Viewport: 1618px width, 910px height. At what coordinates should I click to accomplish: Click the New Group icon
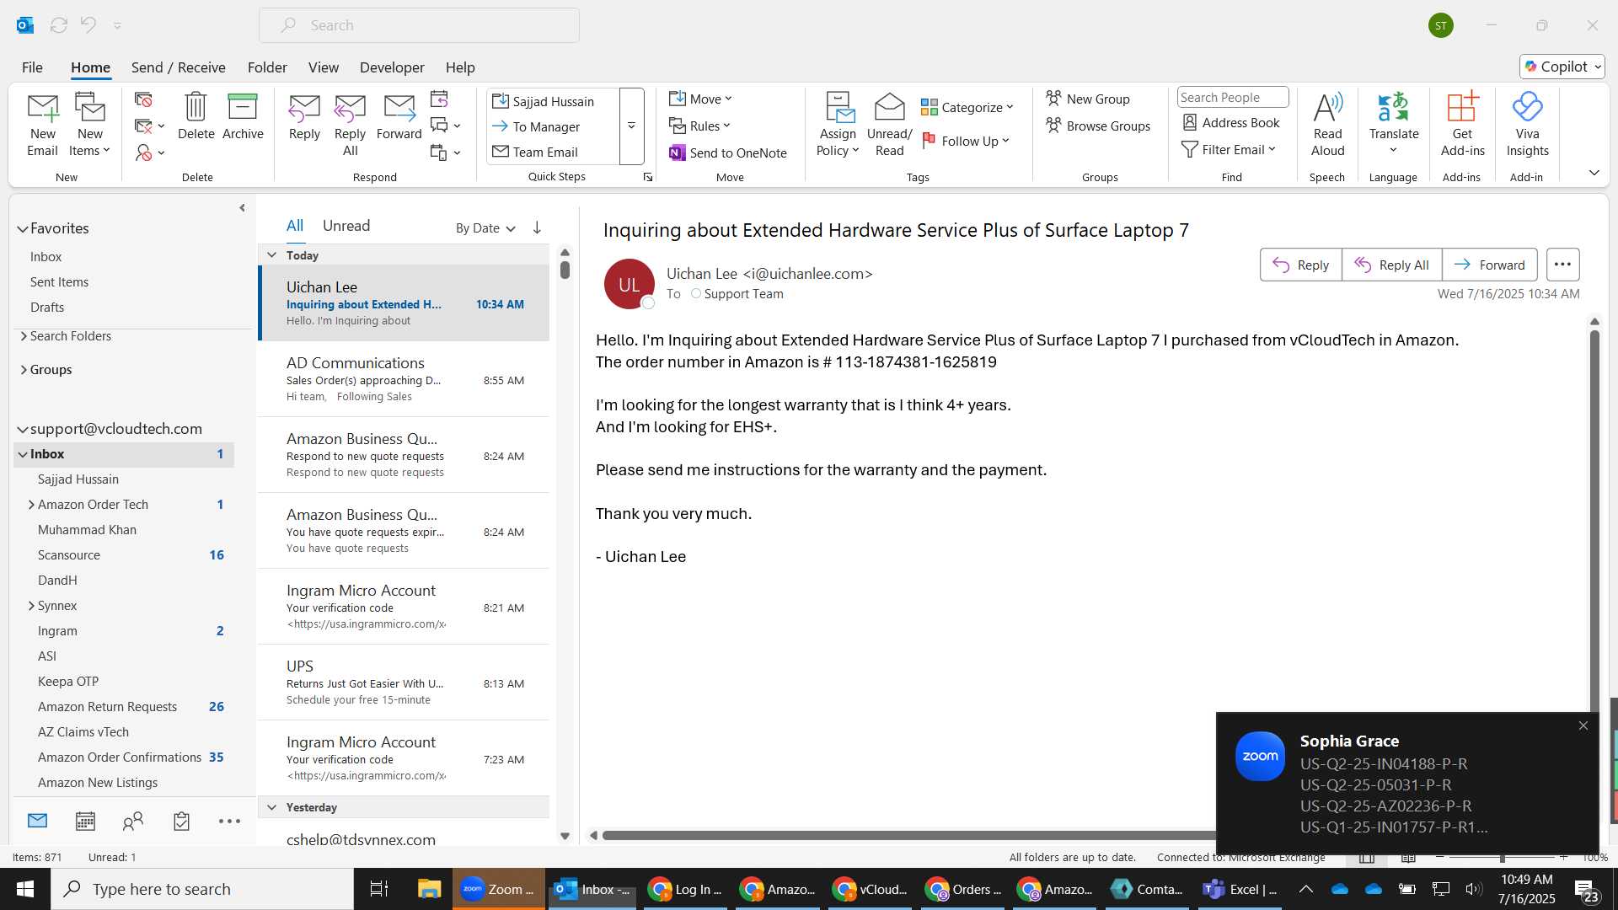(x=1053, y=99)
